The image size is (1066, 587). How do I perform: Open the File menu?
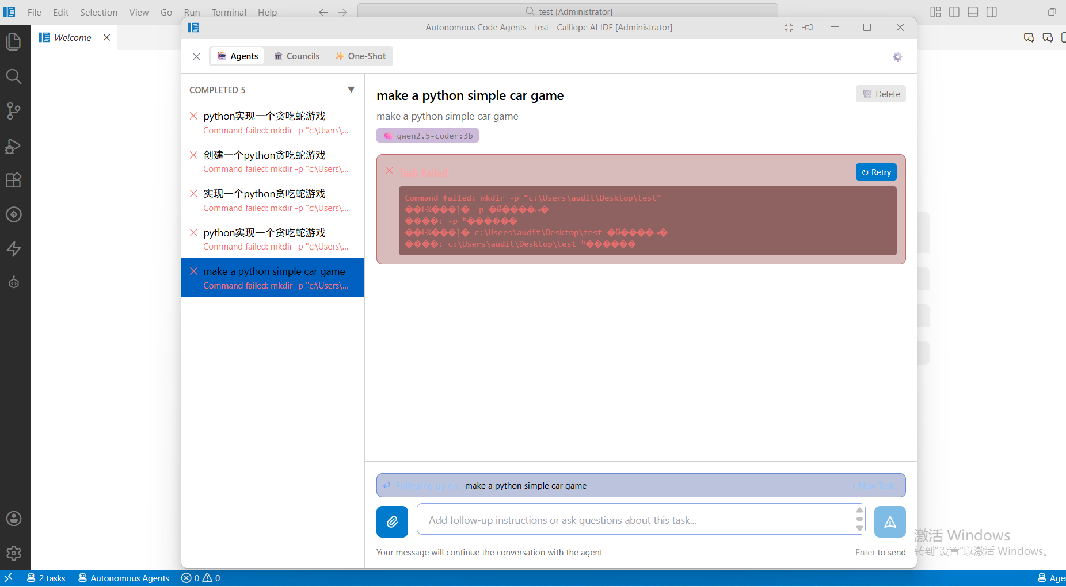point(35,12)
